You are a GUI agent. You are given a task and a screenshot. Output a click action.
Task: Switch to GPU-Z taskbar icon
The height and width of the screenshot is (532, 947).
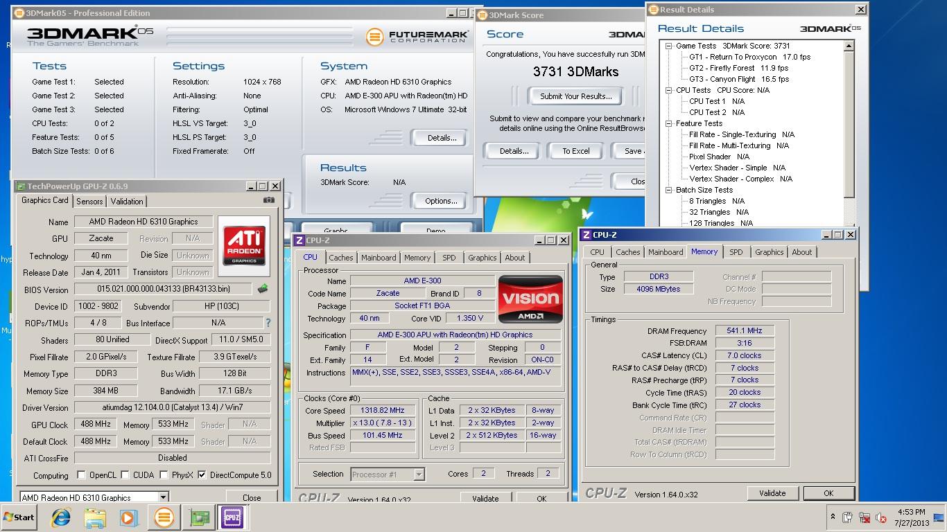[199, 517]
